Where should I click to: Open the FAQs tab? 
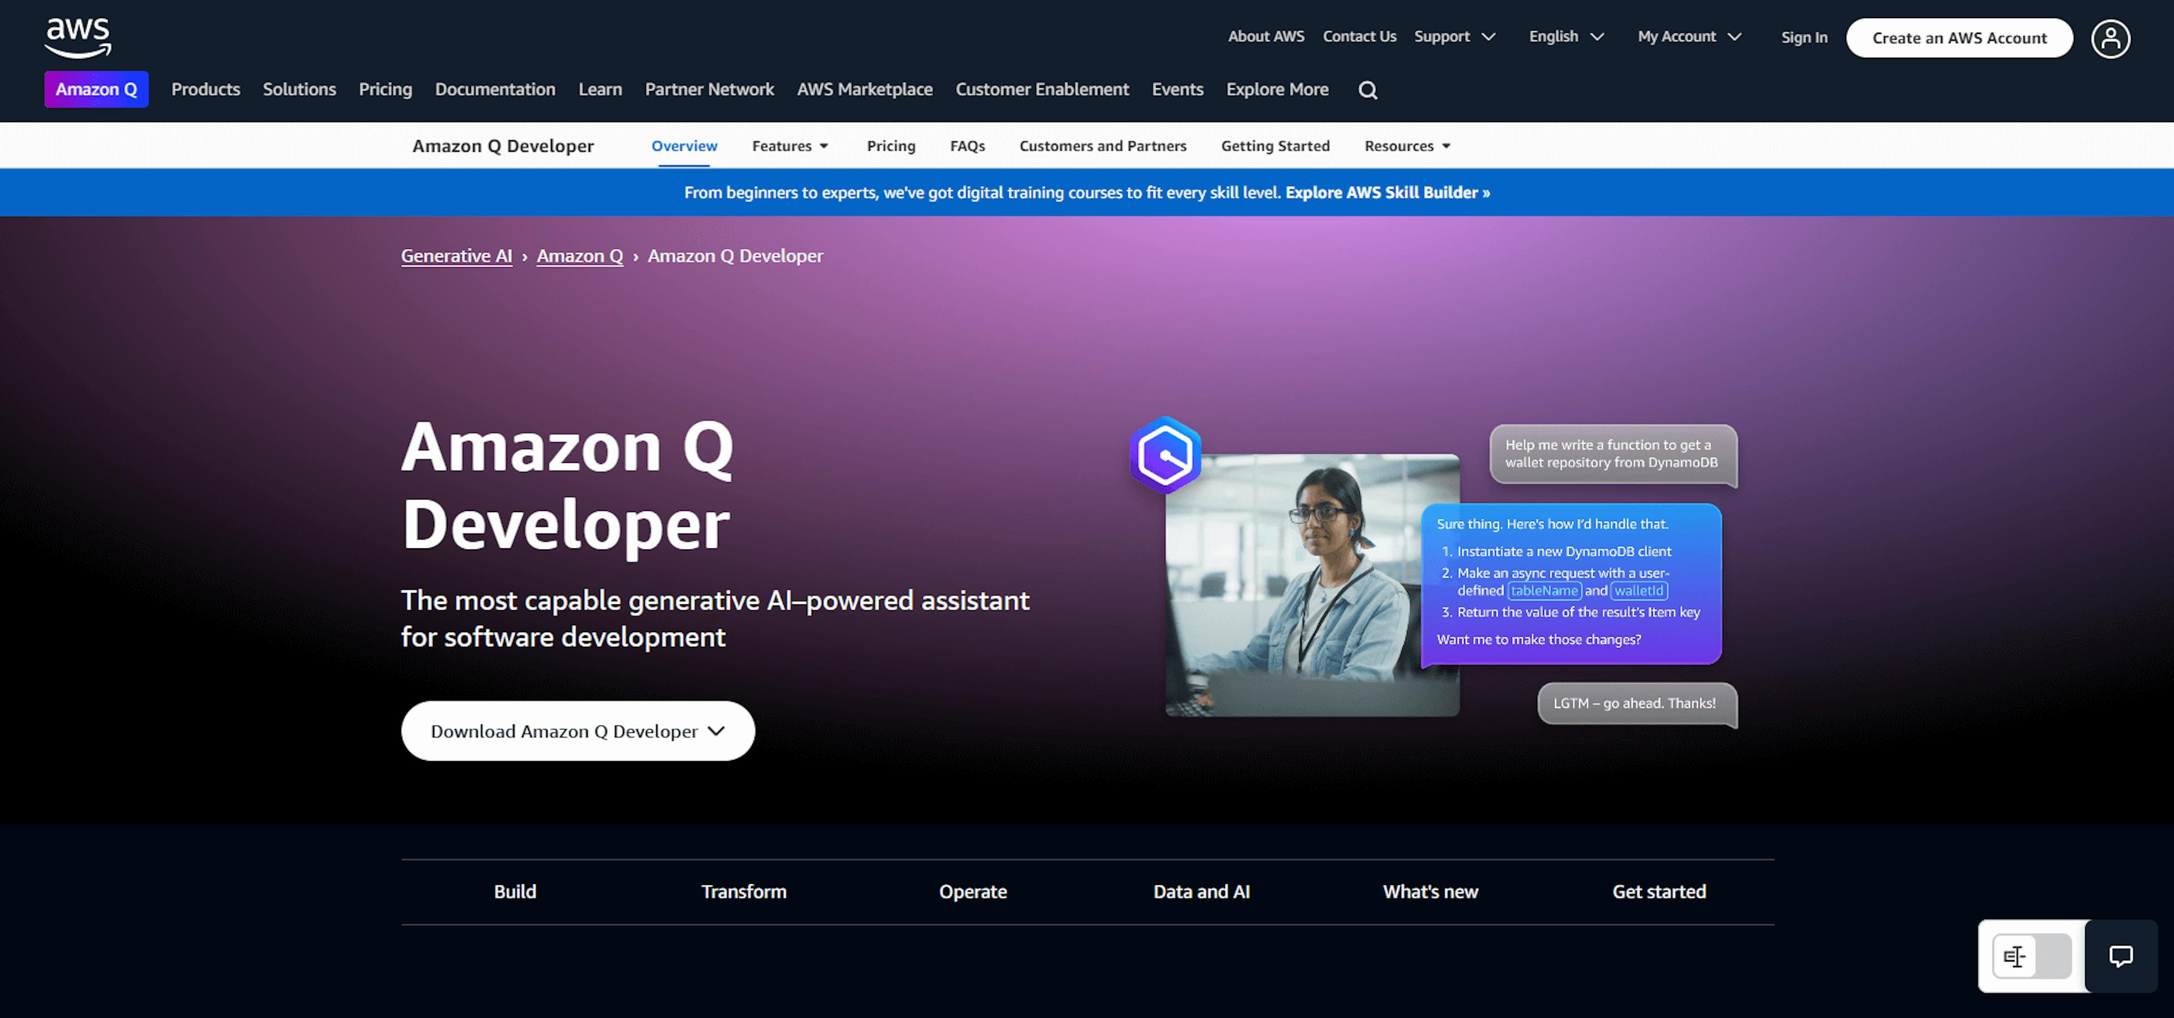tap(967, 146)
